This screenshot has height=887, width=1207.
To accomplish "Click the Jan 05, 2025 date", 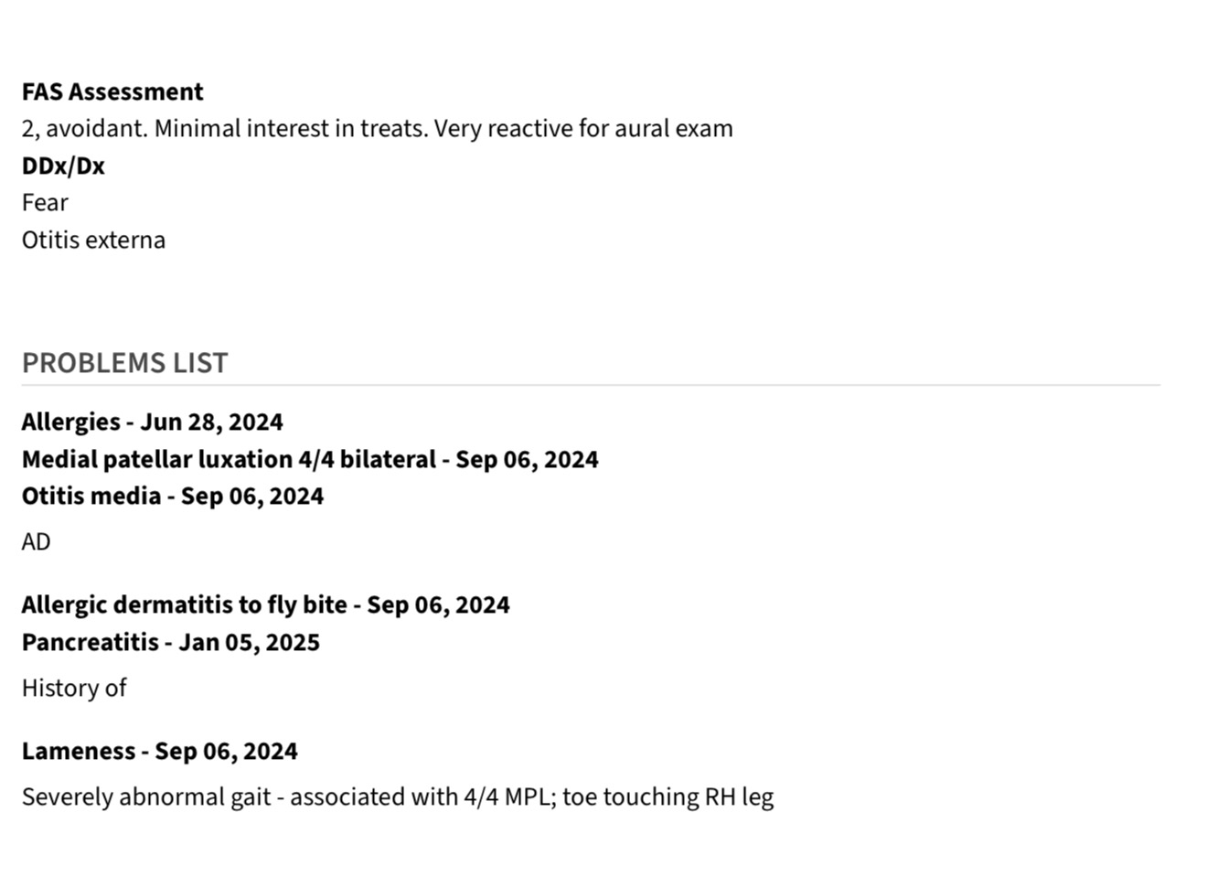I will click(x=249, y=643).
